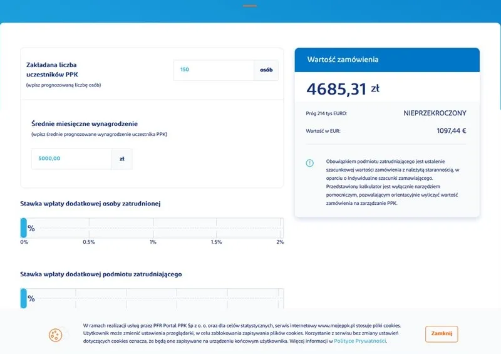Click the percent handle of employer rate slider
This screenshot has height=354, width=501.
[x=24, y=298]
